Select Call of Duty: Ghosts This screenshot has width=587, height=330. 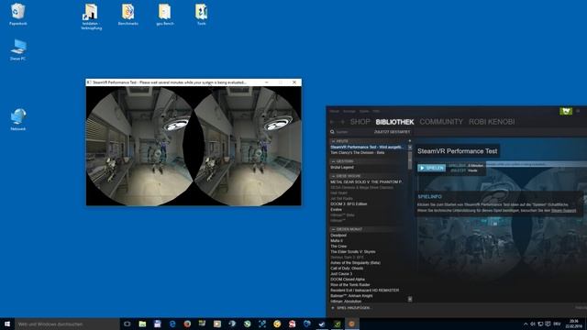(347, 269)
